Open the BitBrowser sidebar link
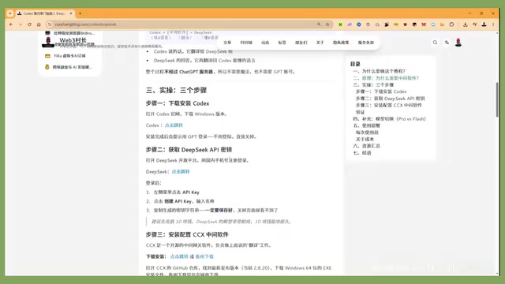The image size is (505, 284). 69,33
